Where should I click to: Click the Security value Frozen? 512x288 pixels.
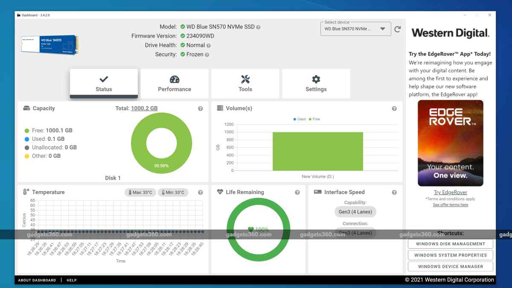pos(195,55)
